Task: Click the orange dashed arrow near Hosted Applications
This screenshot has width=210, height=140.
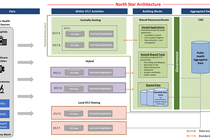Action: click(x=130, y=40)
